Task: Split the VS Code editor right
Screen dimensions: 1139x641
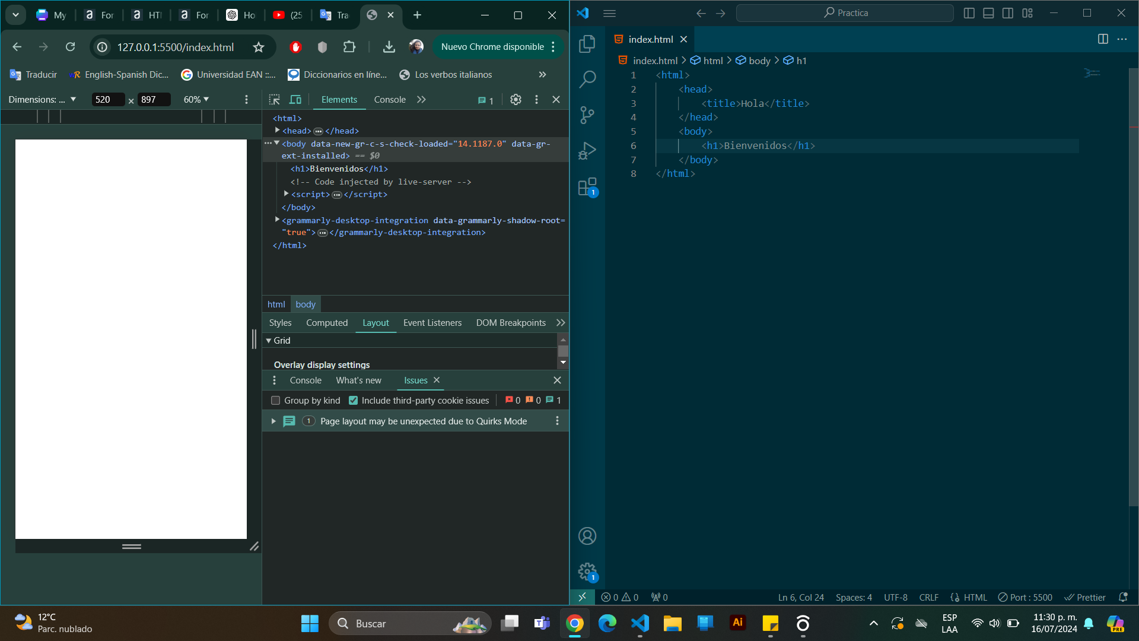Action: (x=1103, y=39)
